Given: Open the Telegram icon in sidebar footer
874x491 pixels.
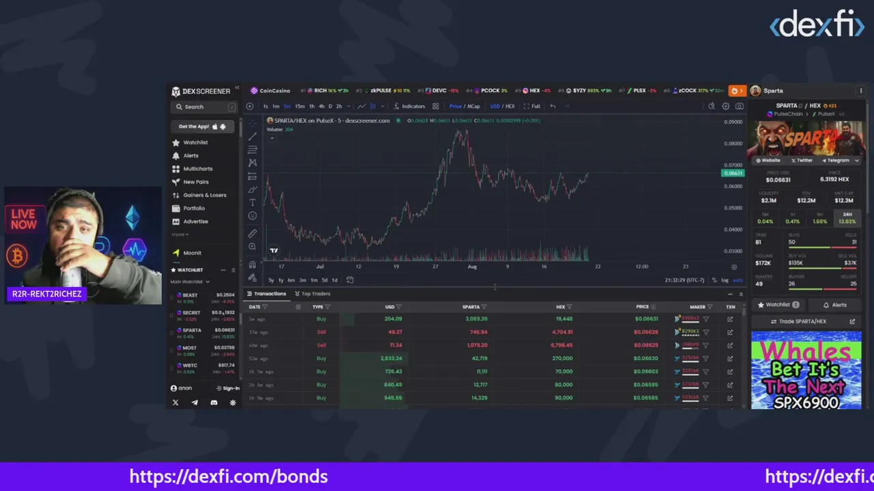Looking at the screenshot, I should pos(195,402).
